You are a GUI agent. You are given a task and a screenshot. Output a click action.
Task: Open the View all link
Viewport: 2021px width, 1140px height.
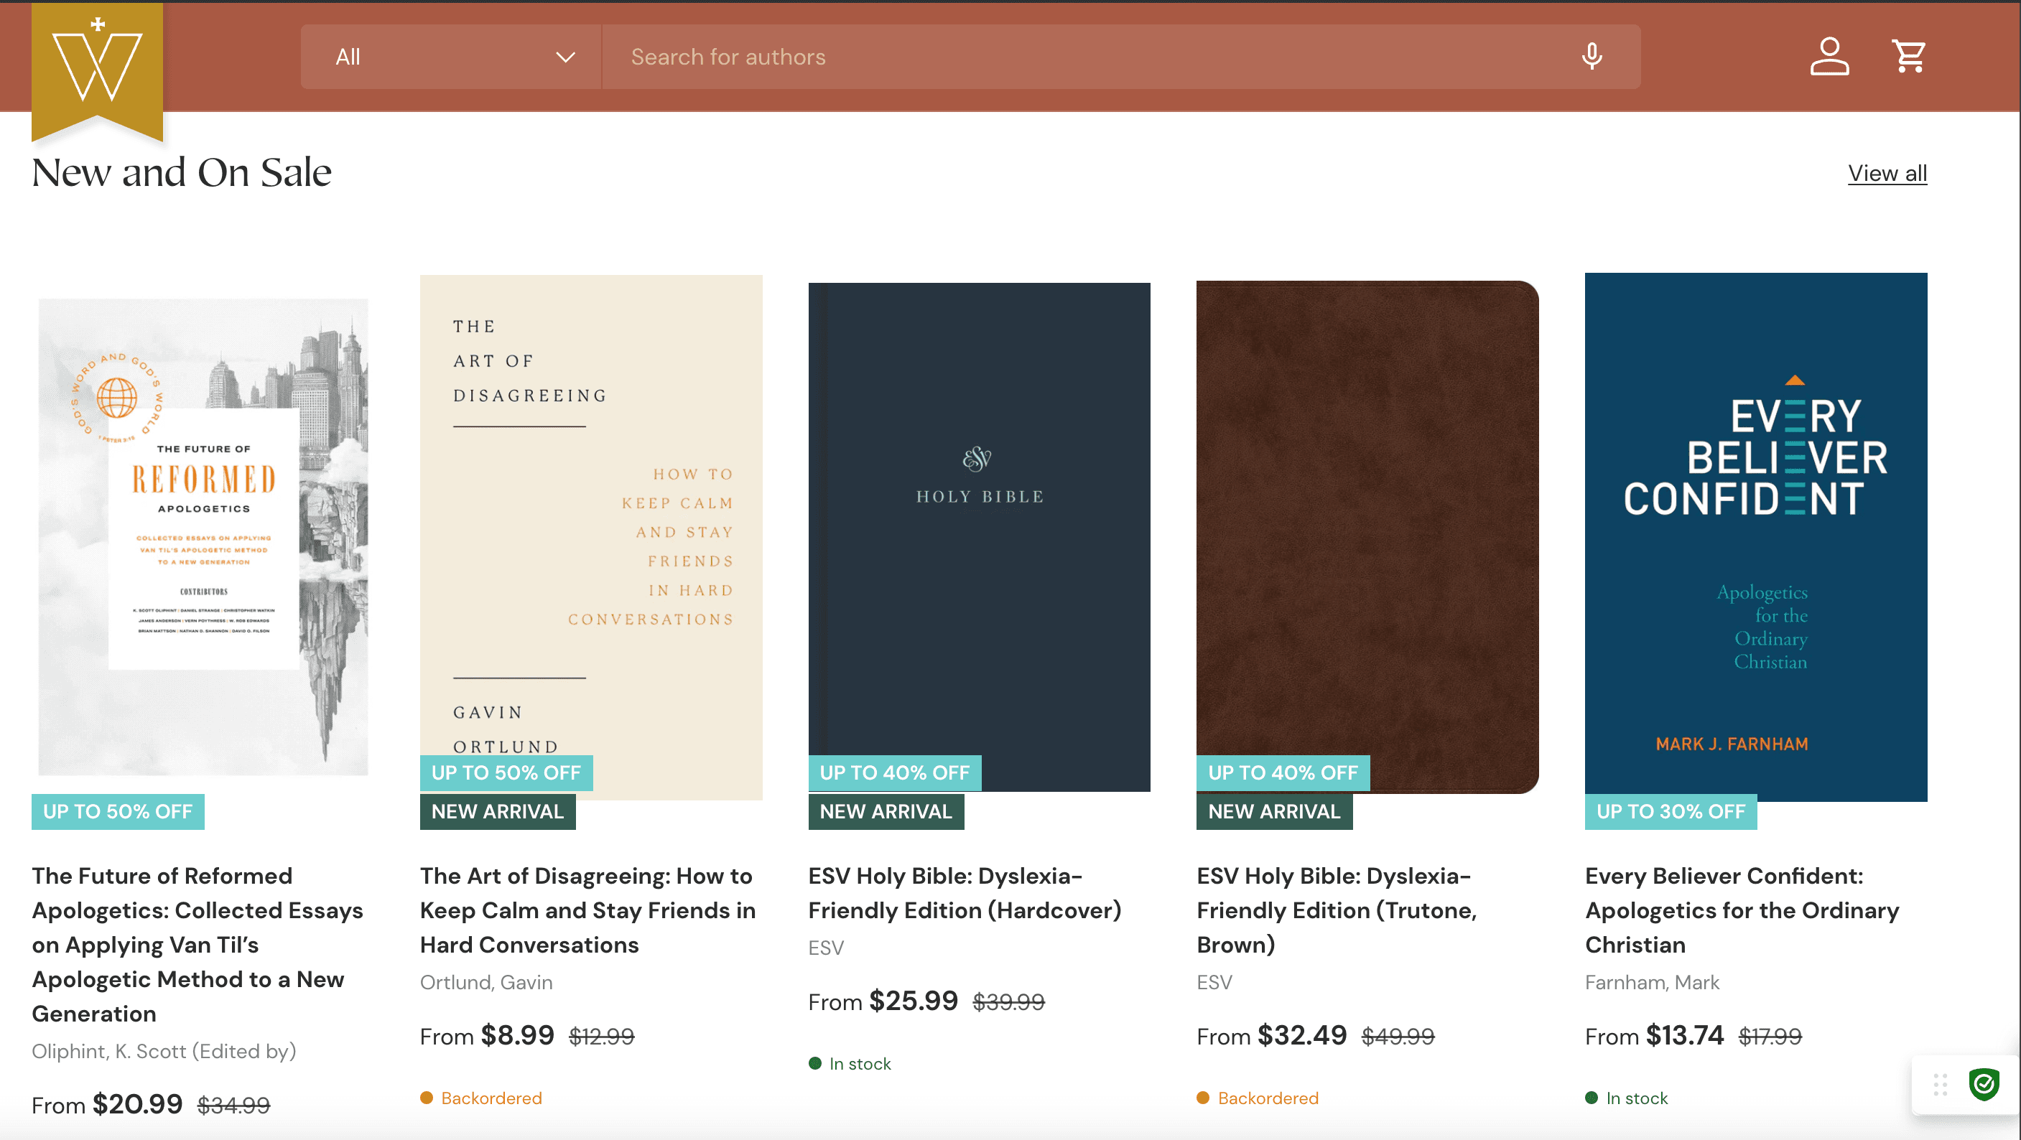click(x=1887, y=173)
